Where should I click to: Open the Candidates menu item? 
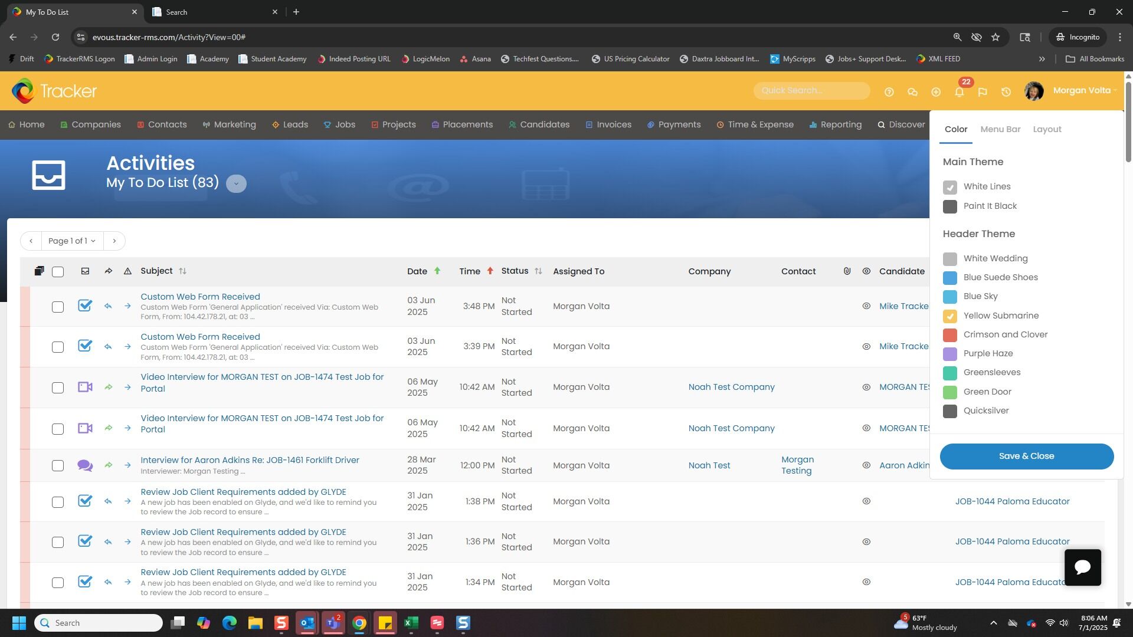click(539, 124)
